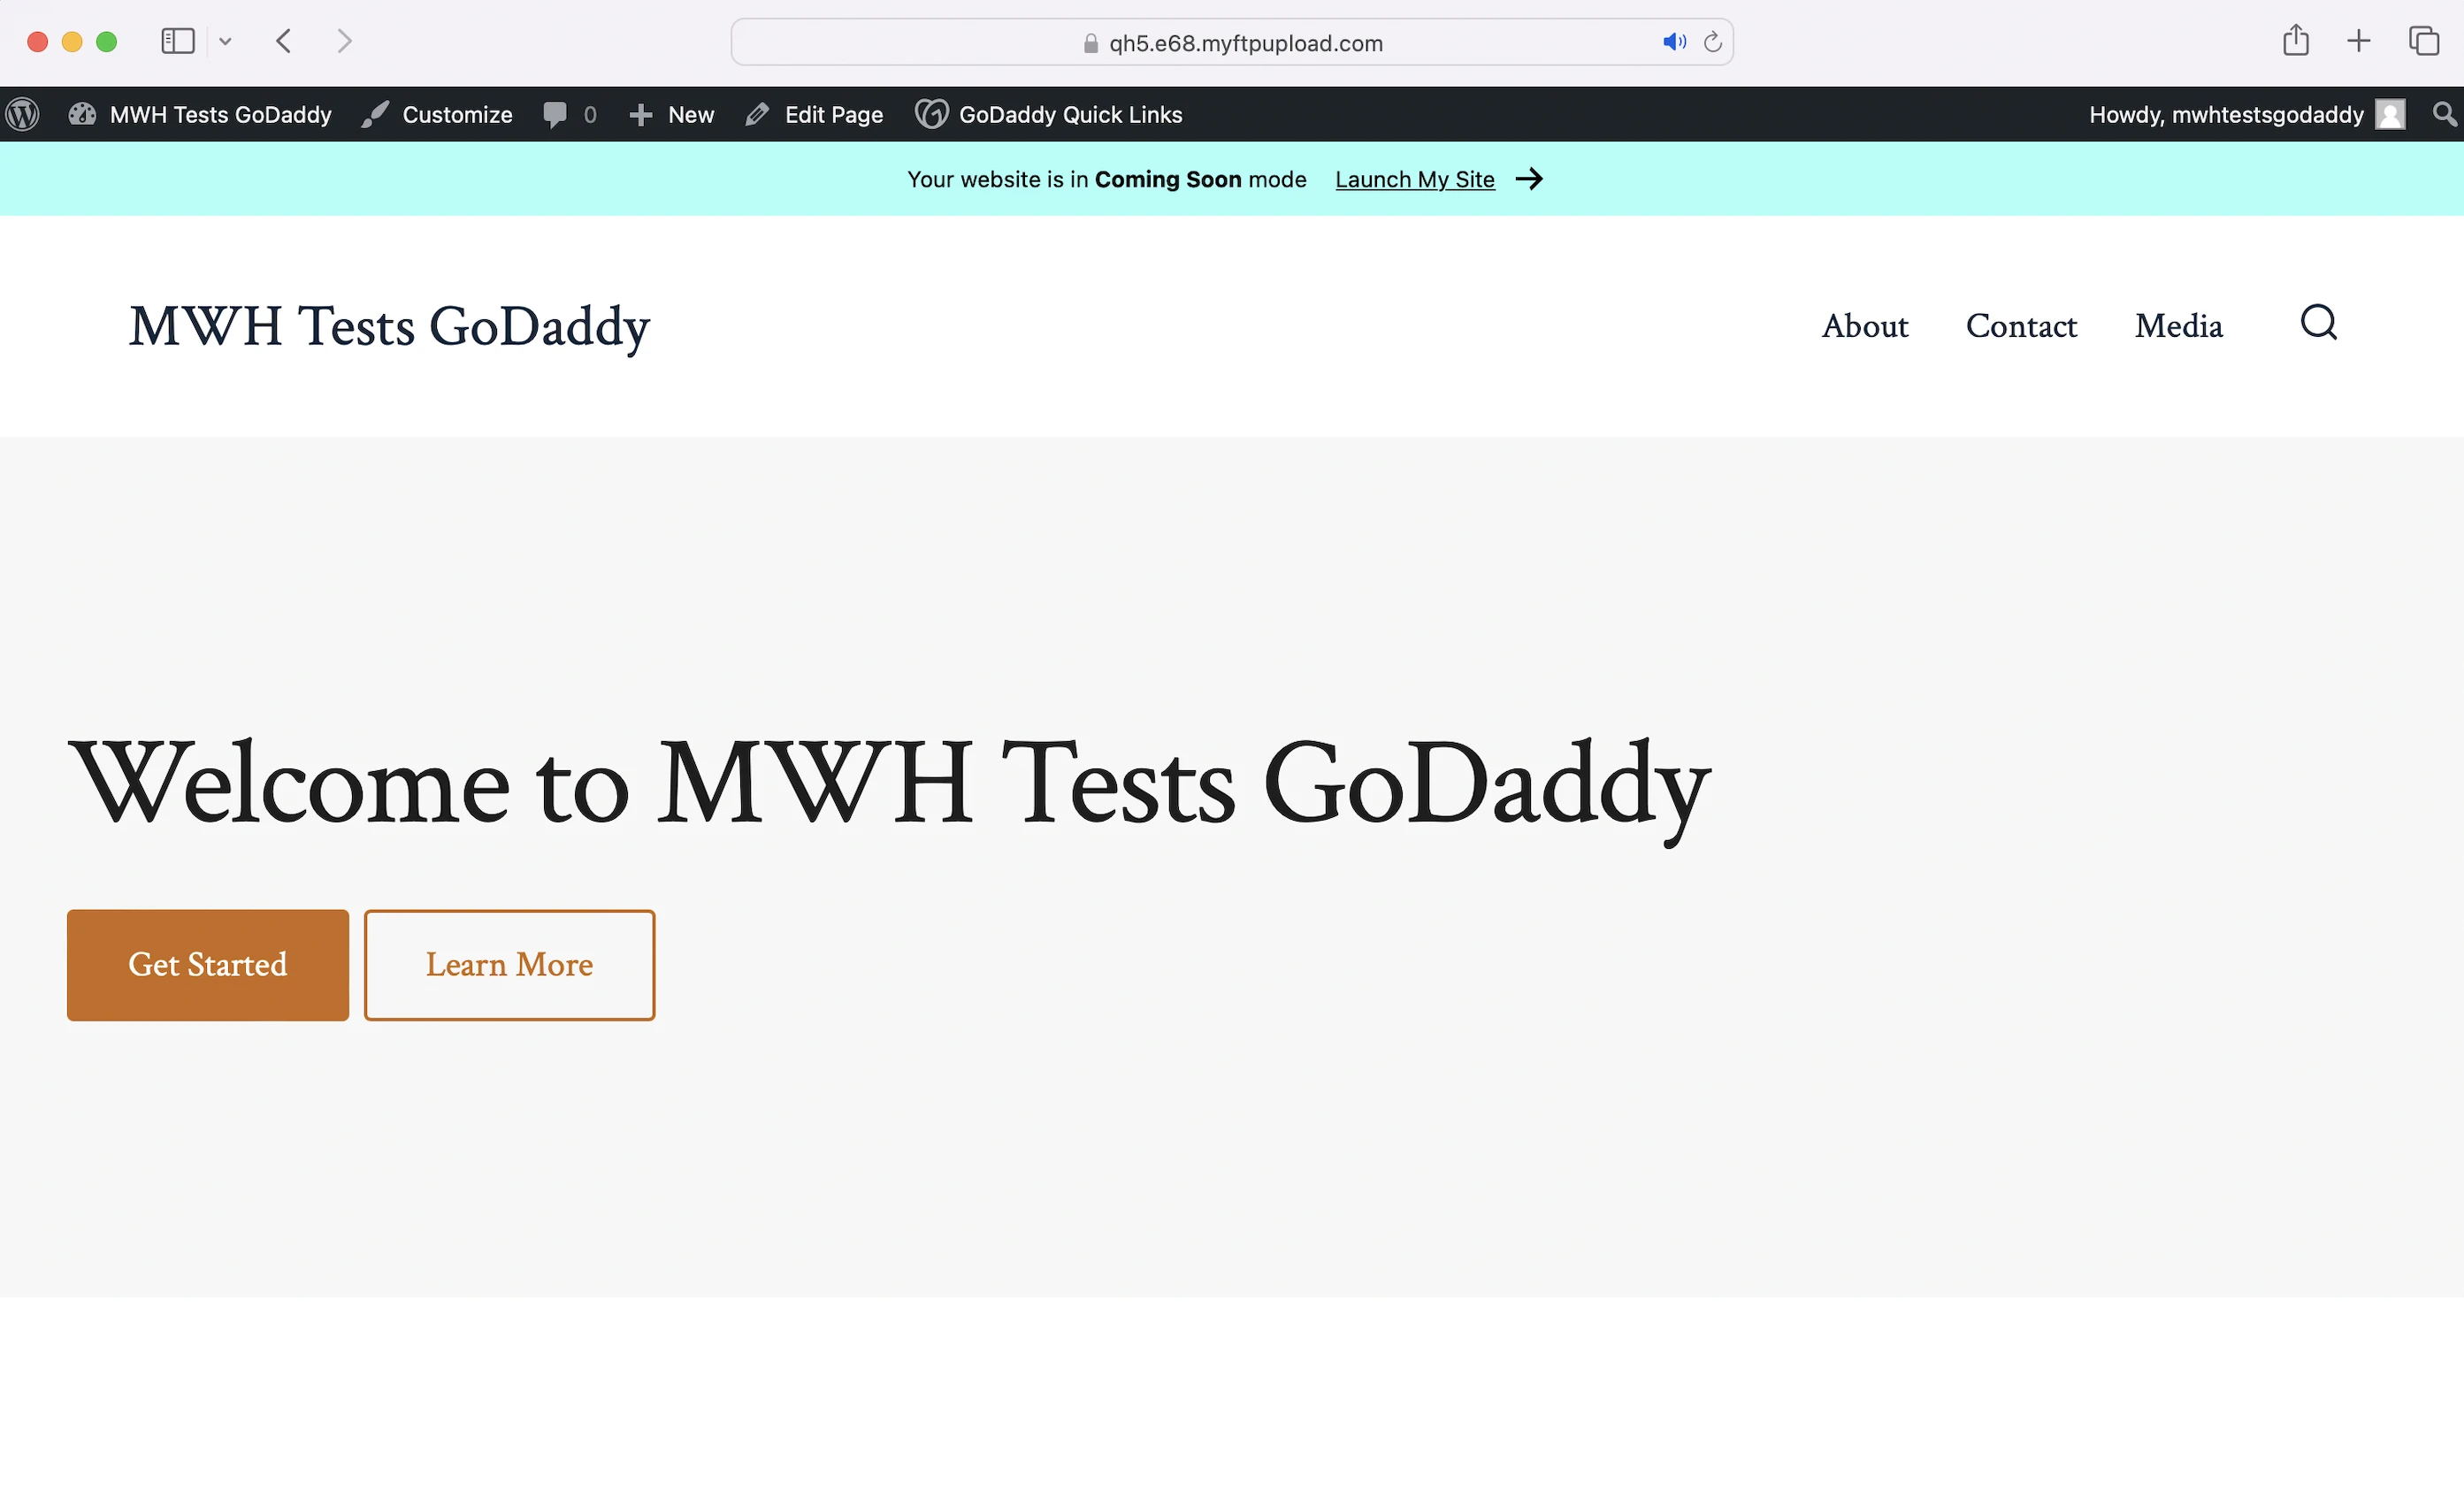This screenshot has height=1498, width=2464.
Task: Open Contact in site navigation
Action: [2020, 326]
